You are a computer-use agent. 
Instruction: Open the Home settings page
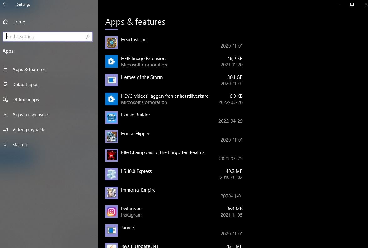(19, 22)
